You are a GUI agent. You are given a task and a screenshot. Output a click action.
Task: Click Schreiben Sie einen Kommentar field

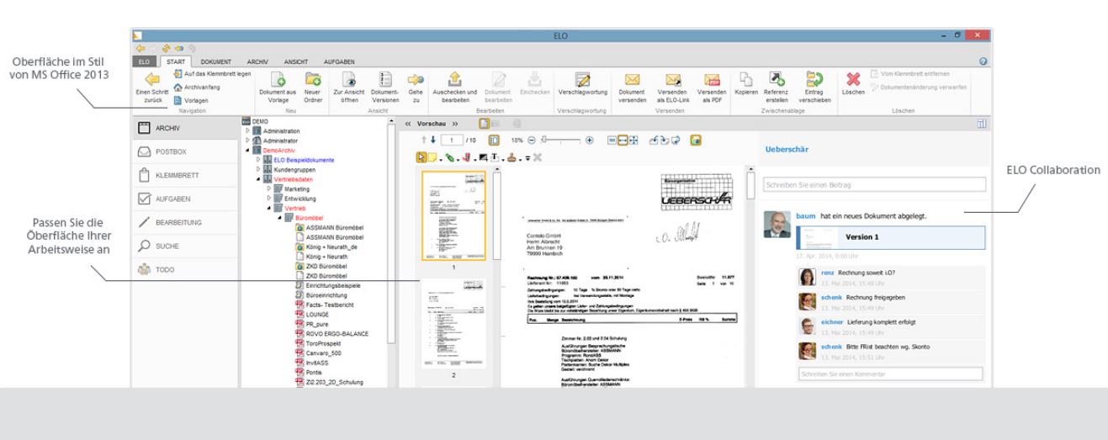(x=890, y=373)
